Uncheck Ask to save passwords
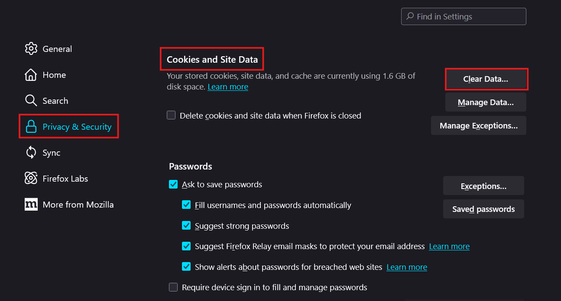This screenshot has height=301, width=561. pyautogui.click(x=173, y=185)
